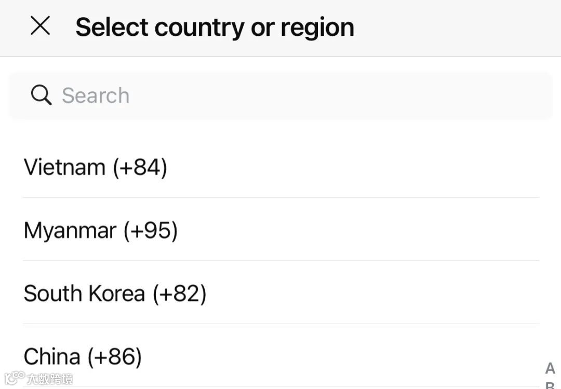Pick South Korea (+82) entry
561x389 pixels.
click(115, 294)
